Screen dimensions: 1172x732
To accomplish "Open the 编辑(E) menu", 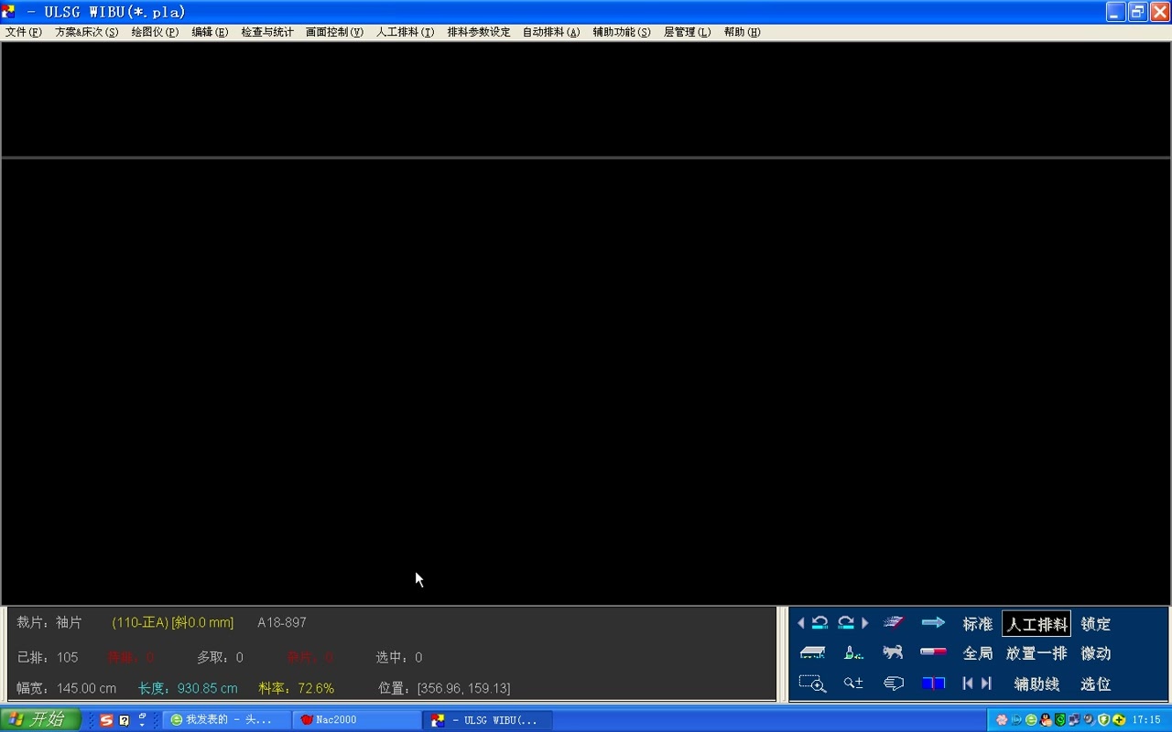I will pyautogui.click(x=210, y=32).
